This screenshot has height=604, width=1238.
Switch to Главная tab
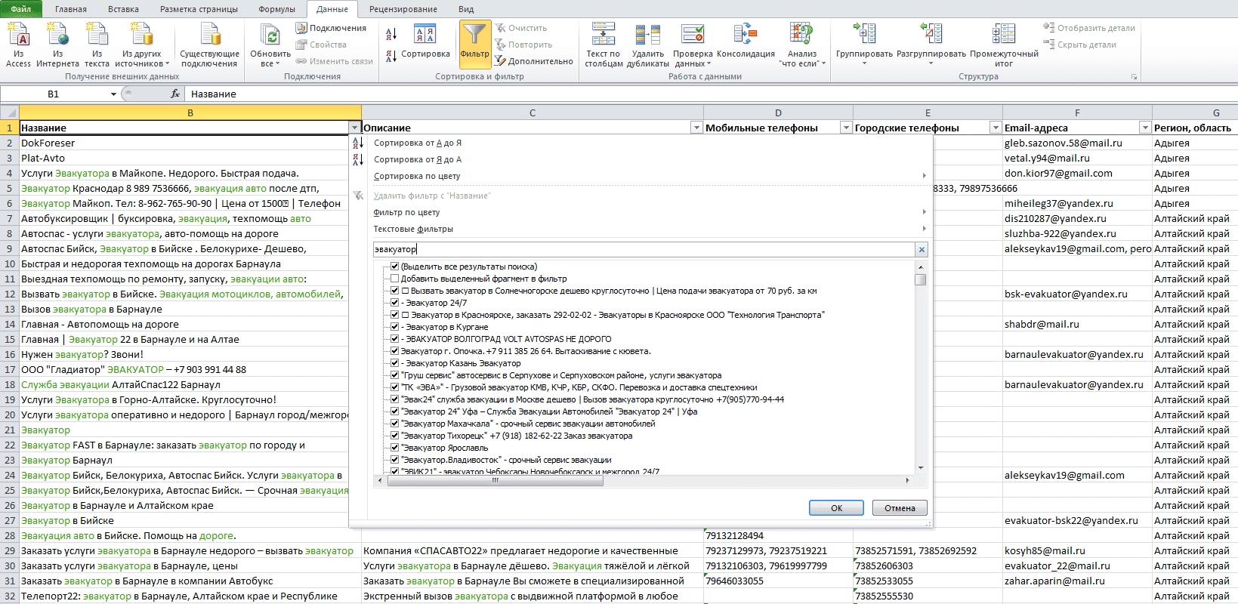point(71,9)
